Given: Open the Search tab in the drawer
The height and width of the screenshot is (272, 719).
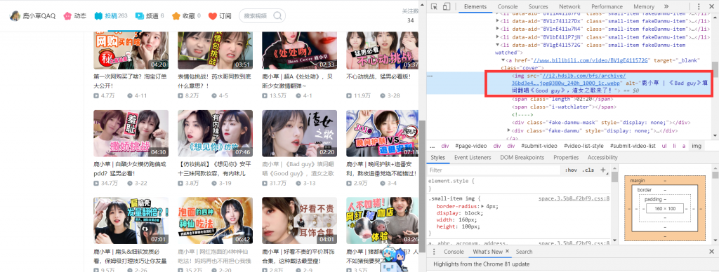Looking at the screenshot, I should coord(524,252).
